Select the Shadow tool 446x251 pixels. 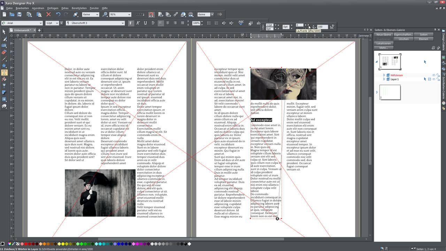(4, 92)
